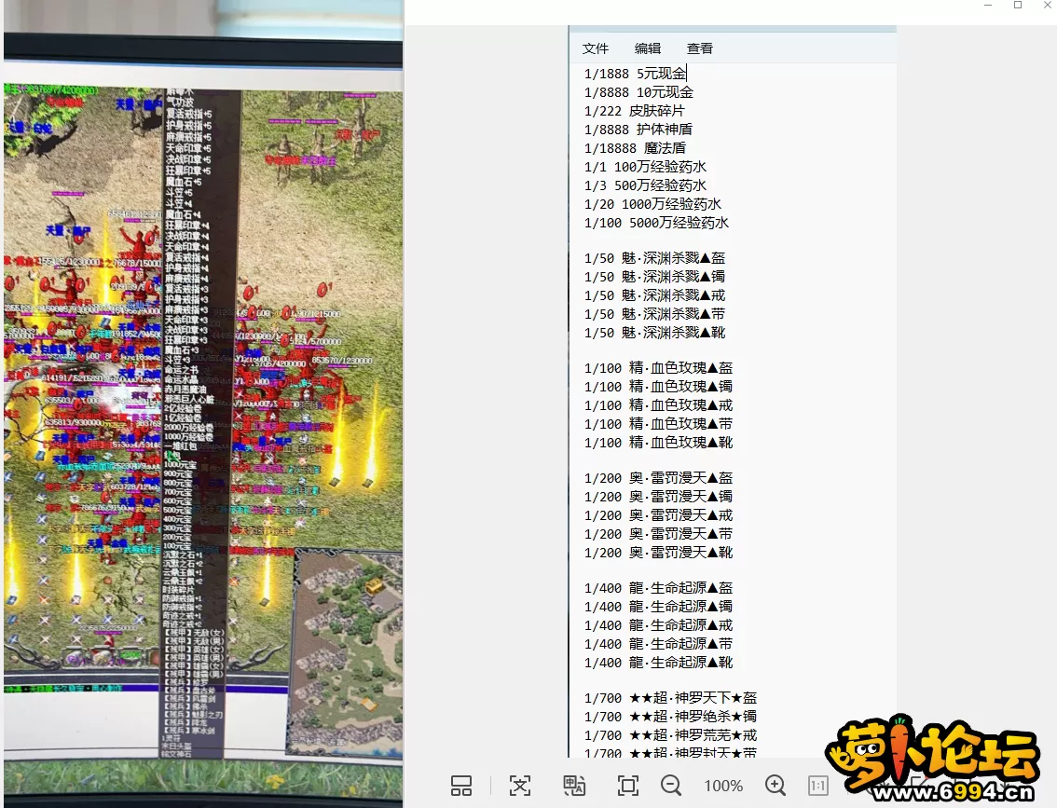
Task: Click the line "1/400 龍·生命起源▲戒"
Action: [x=659, y=625]
